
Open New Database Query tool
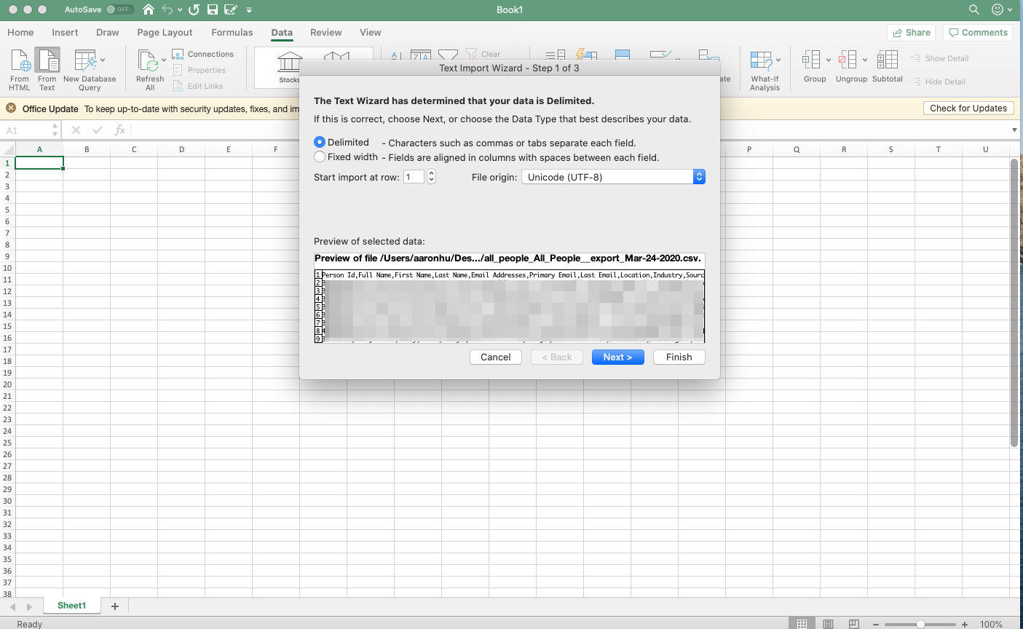(x=87, y=61)
